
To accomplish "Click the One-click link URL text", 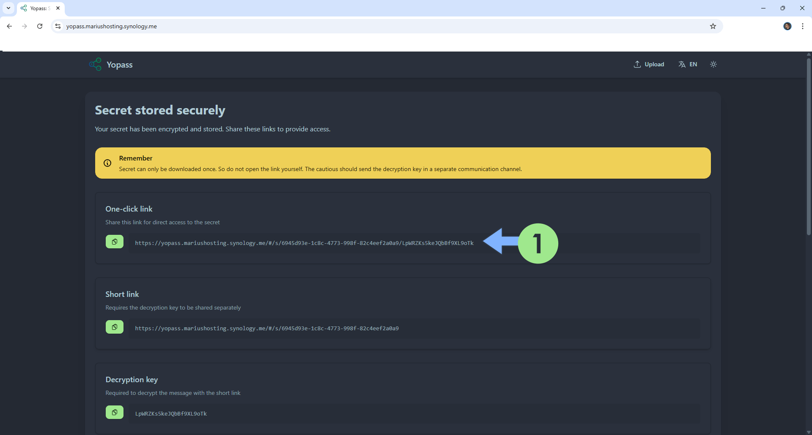I will [304, 243].
